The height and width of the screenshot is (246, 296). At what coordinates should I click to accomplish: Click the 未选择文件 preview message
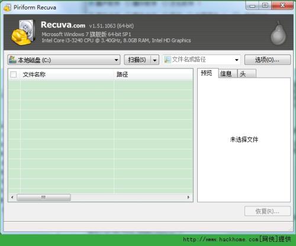(x=244, y=139)
